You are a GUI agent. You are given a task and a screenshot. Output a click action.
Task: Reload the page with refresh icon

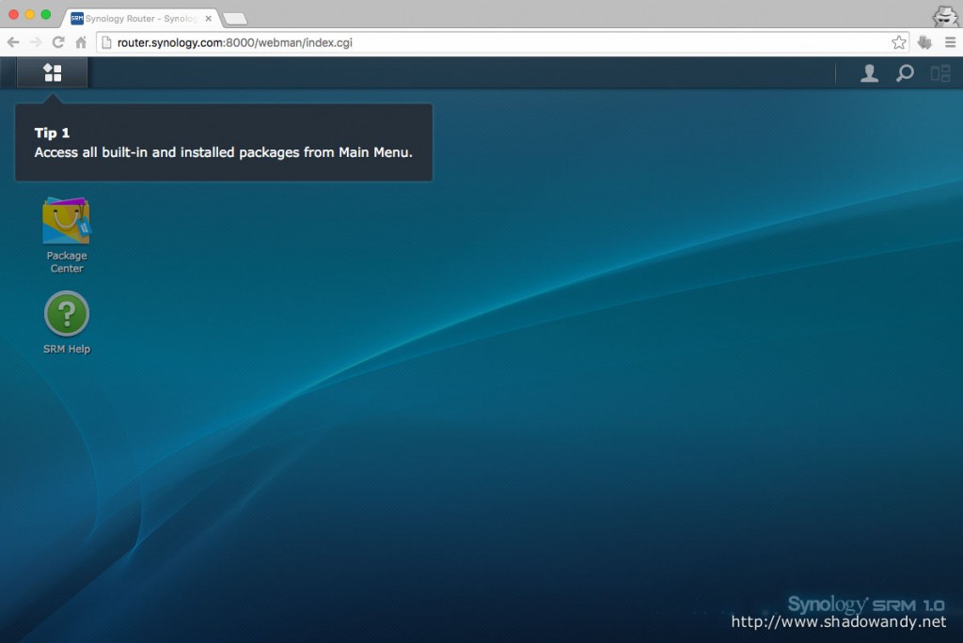pos(58,42)
